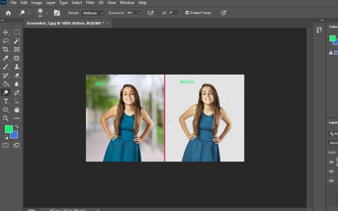338x211 pixels.
Task: Select the Lasso tool
Action: point(5,41)
